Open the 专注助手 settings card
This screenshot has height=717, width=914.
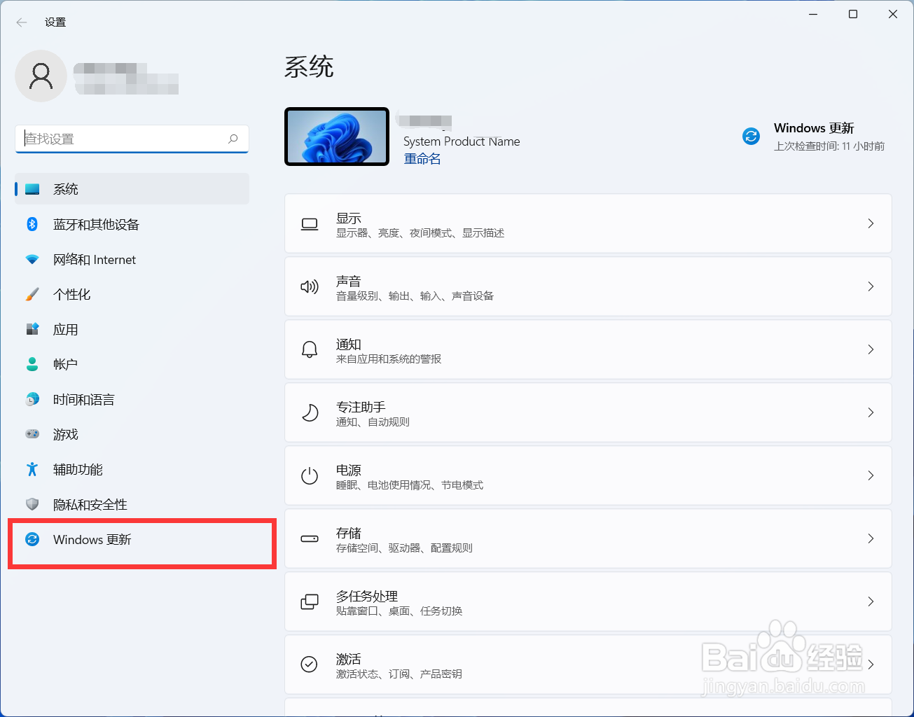588,412
